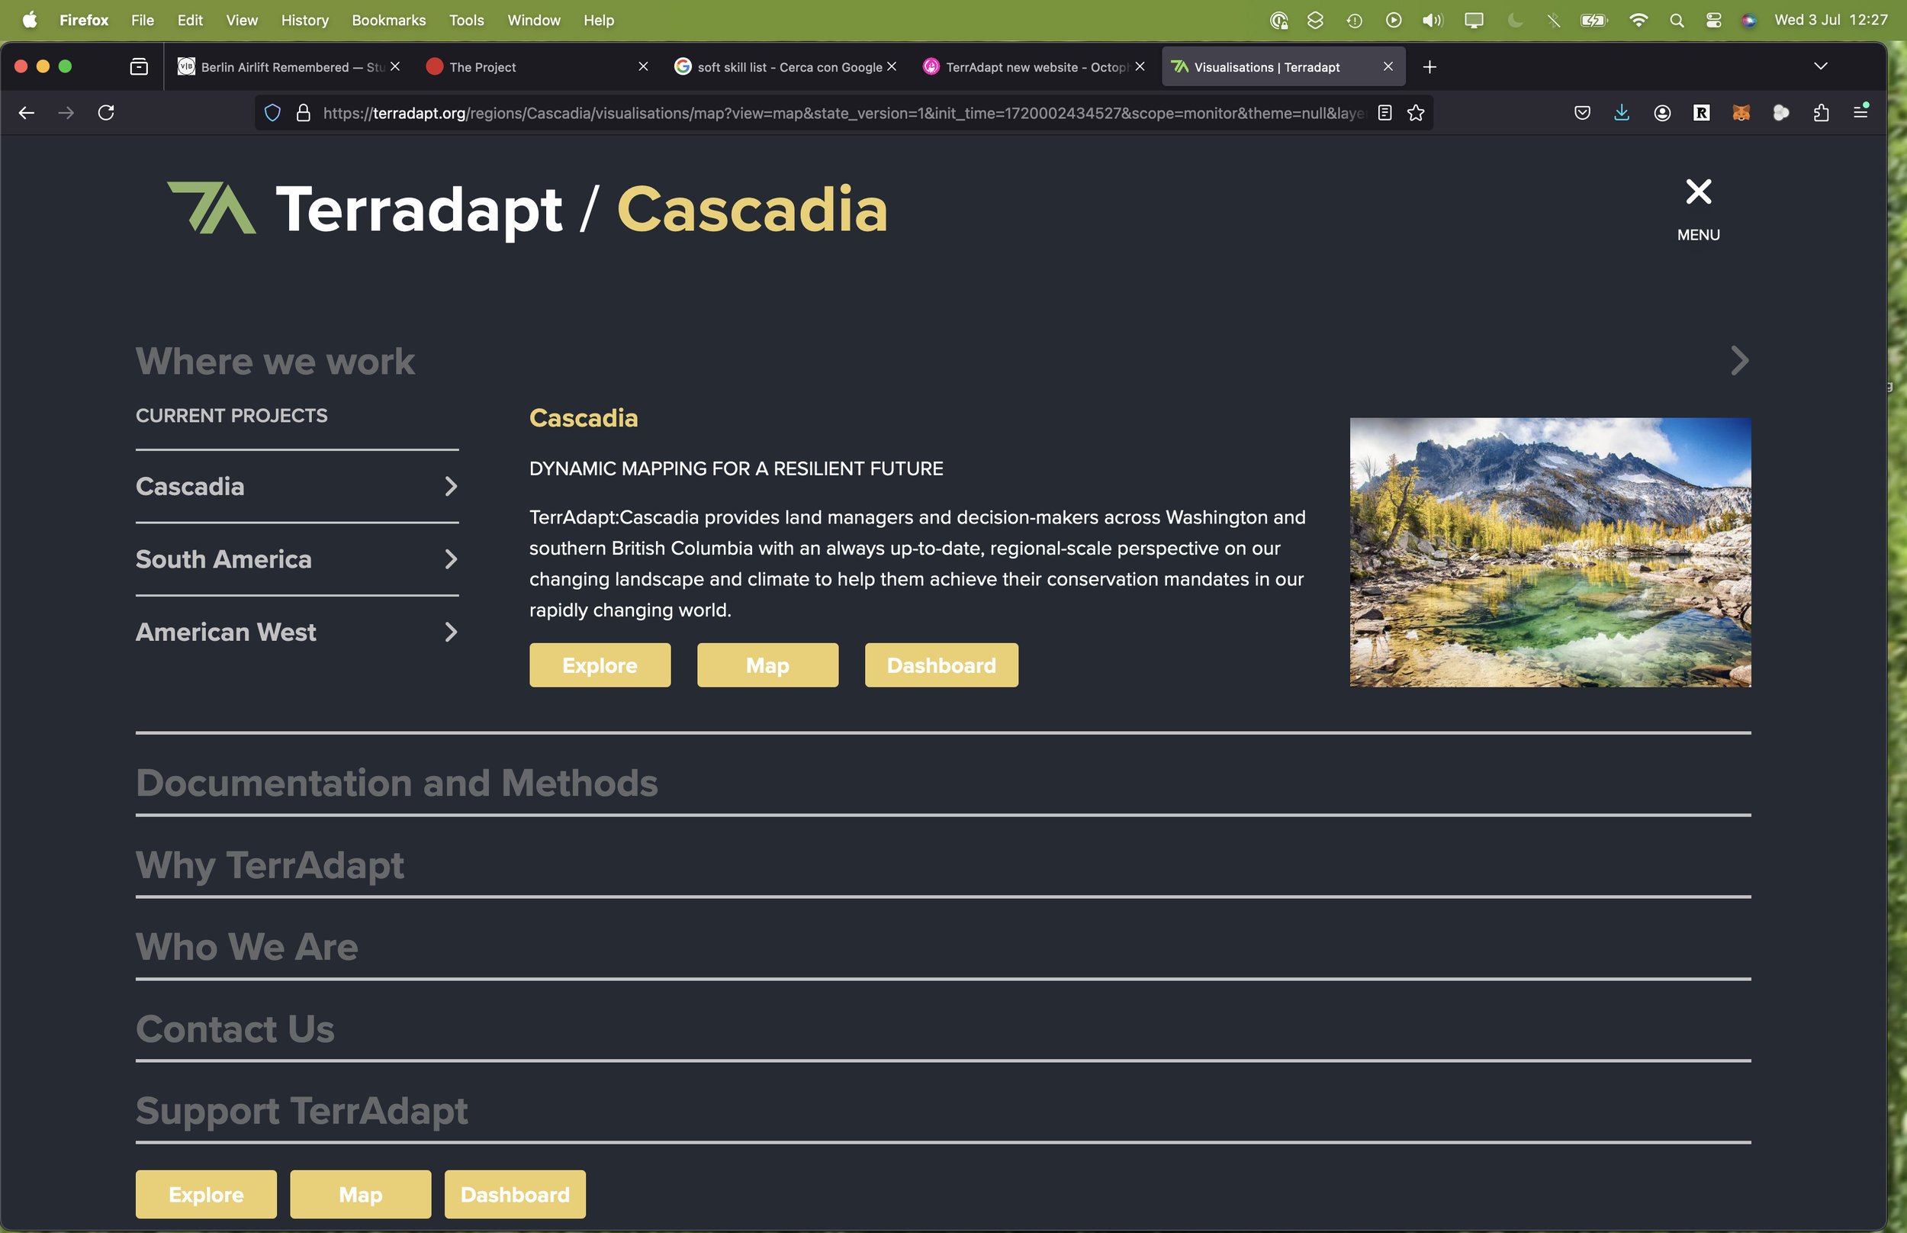Open the Pocket save icon
Screen dimensions: 1907x1233
(1582, 113)
